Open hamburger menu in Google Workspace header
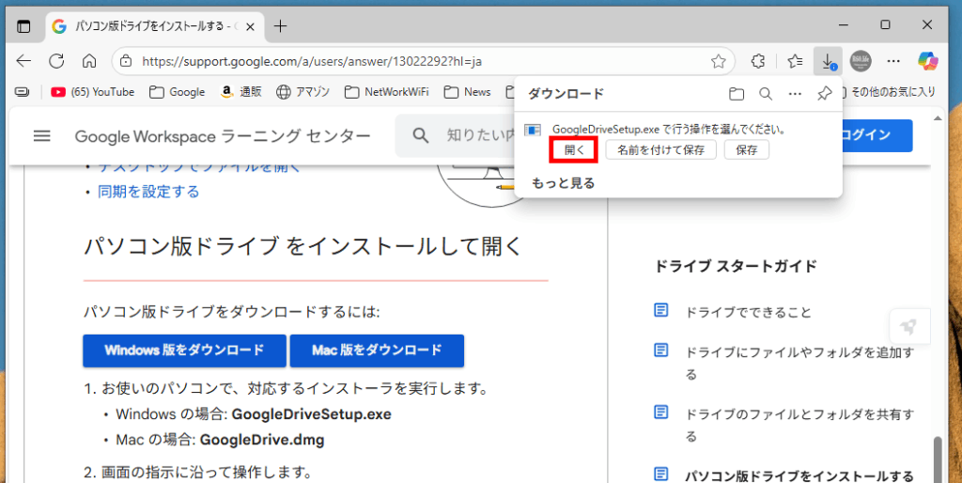 coord(41,136)
